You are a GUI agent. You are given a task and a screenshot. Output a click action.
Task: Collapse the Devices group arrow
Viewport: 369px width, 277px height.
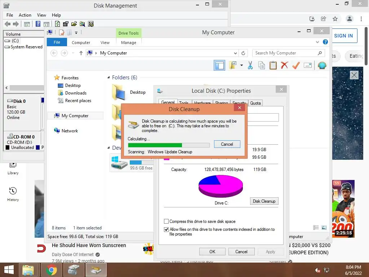pyautogui.click(x=108, y=148)
